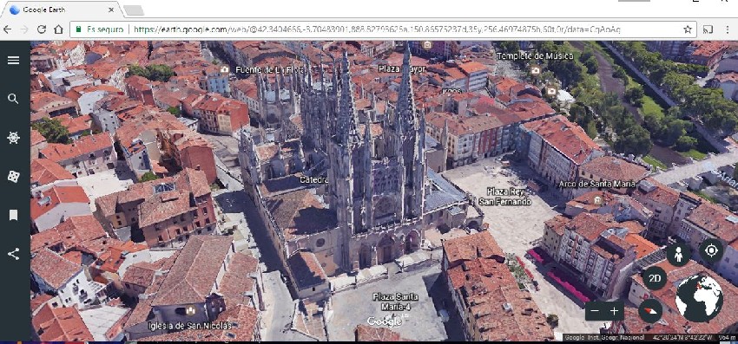Click the I'm Feeling Lucky dice icon
The image size is (738, 344).
pyautogui.click(x=14, y=177)
